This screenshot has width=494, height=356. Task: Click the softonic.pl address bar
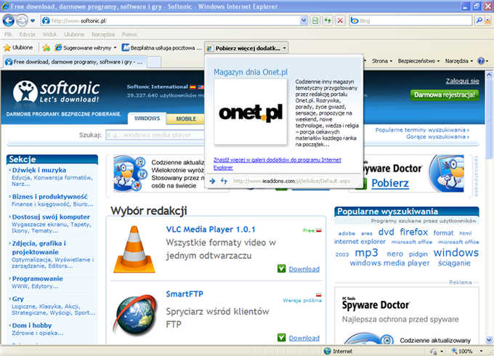point(170,21)
